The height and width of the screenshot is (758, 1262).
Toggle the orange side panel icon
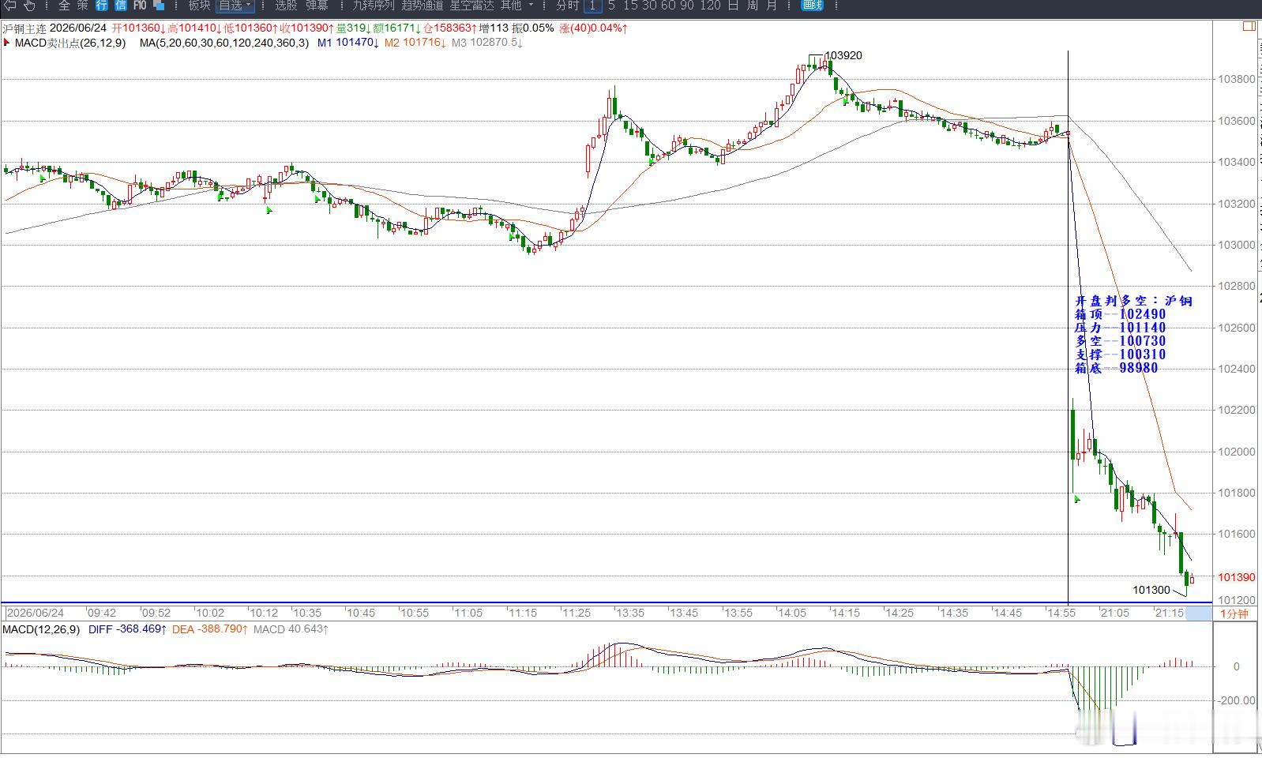coord(1249,26)
